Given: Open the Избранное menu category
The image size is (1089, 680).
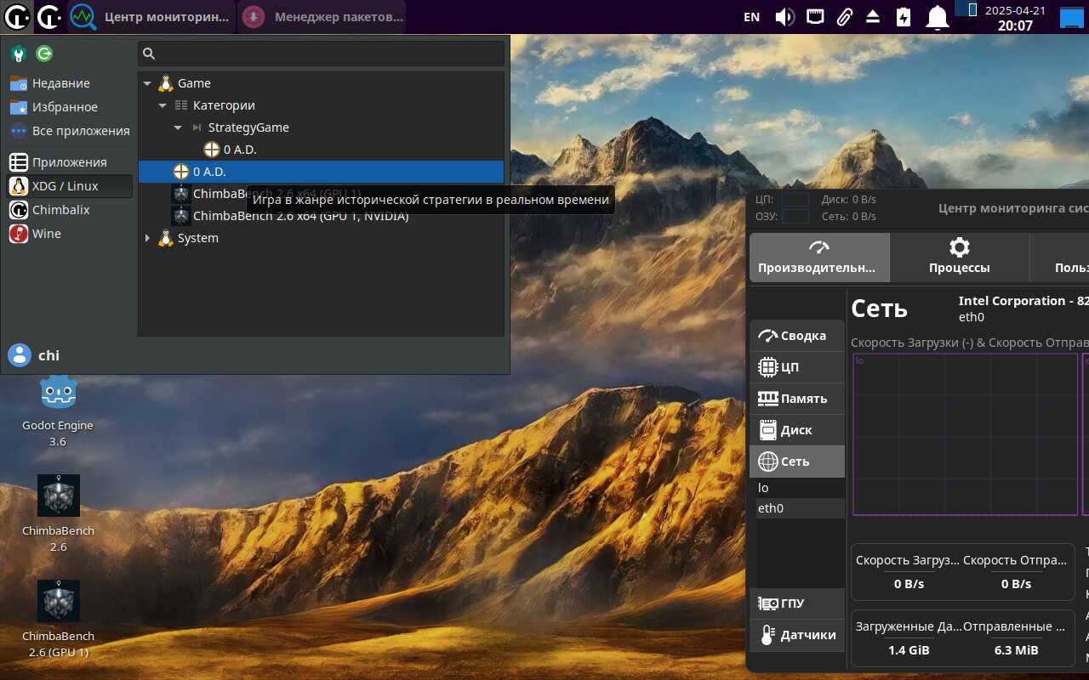Looking at the screenshot, I should (70, 107).
